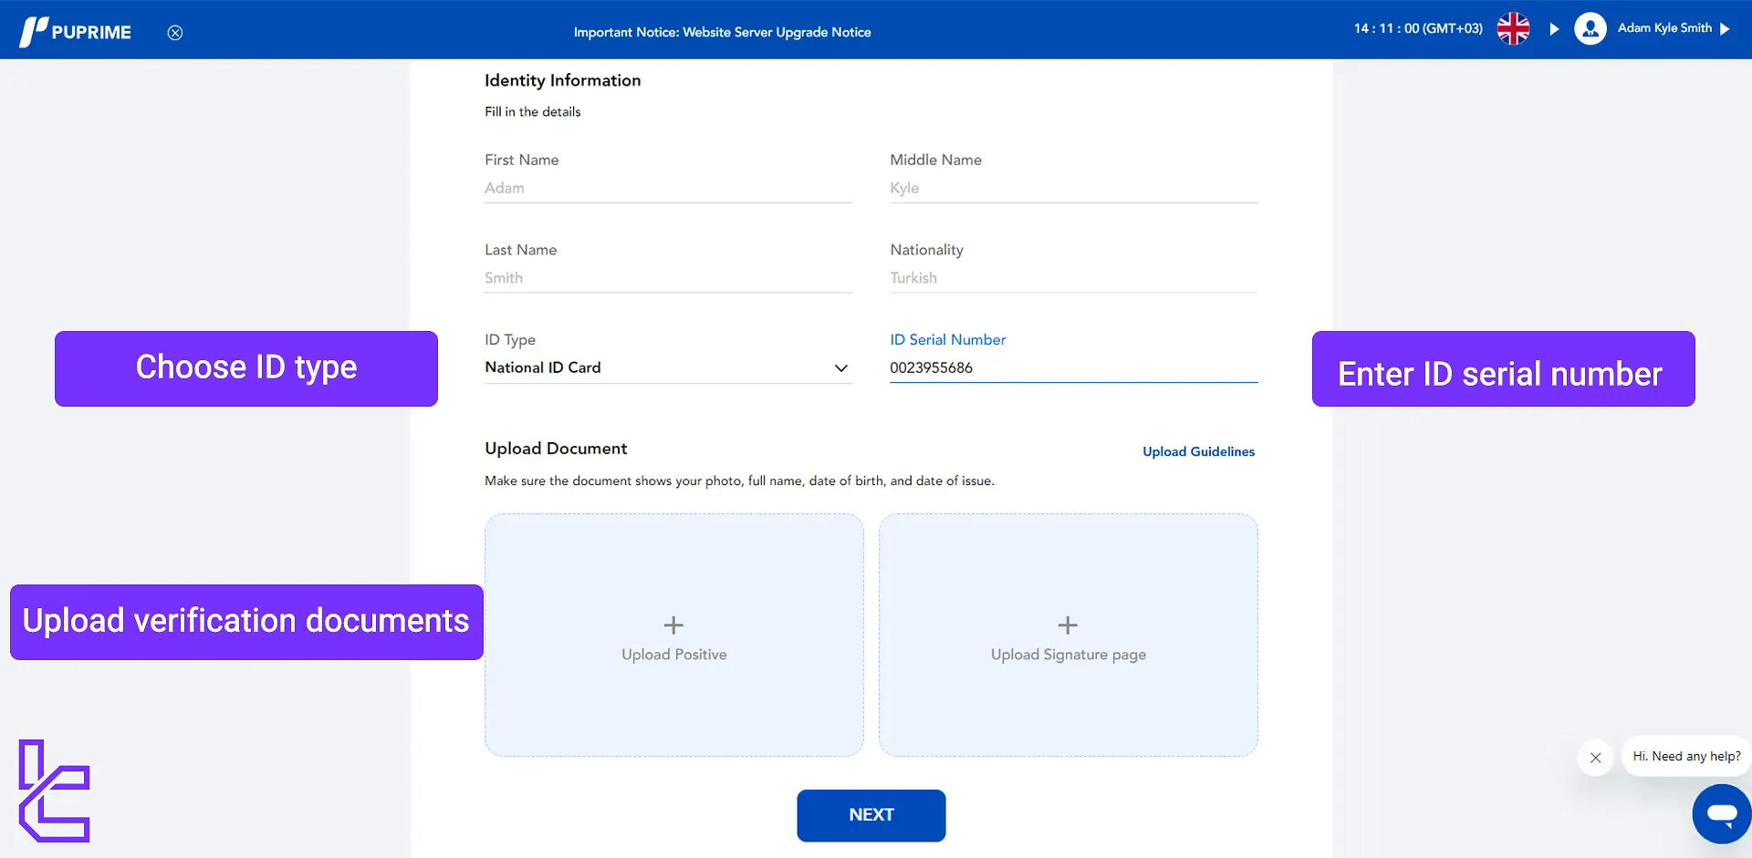Open the Upload Guidelines link
This screenshot has width=1752, height=858.
coord(1198,451)
